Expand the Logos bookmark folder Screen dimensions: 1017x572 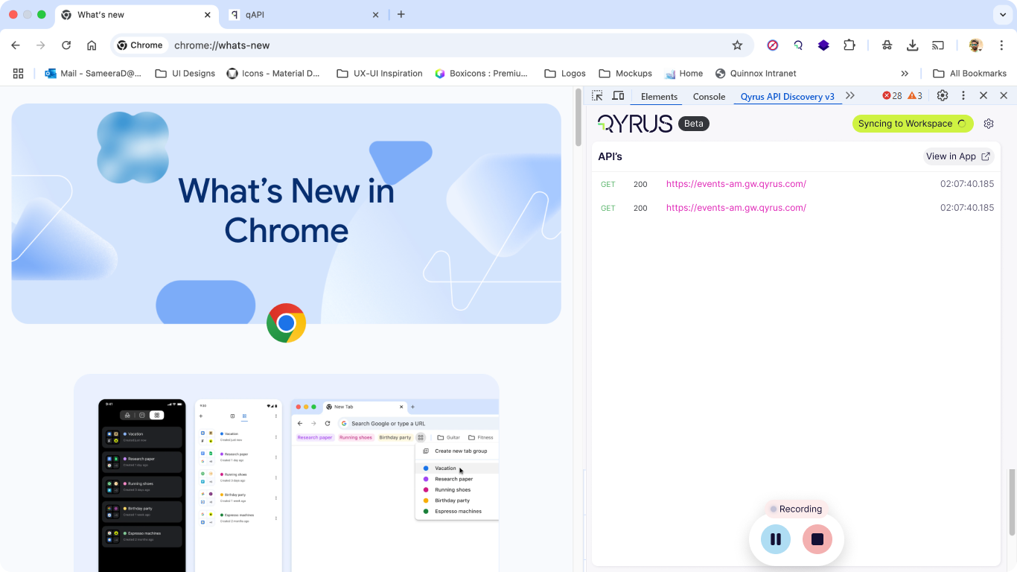tap(565, 73)
